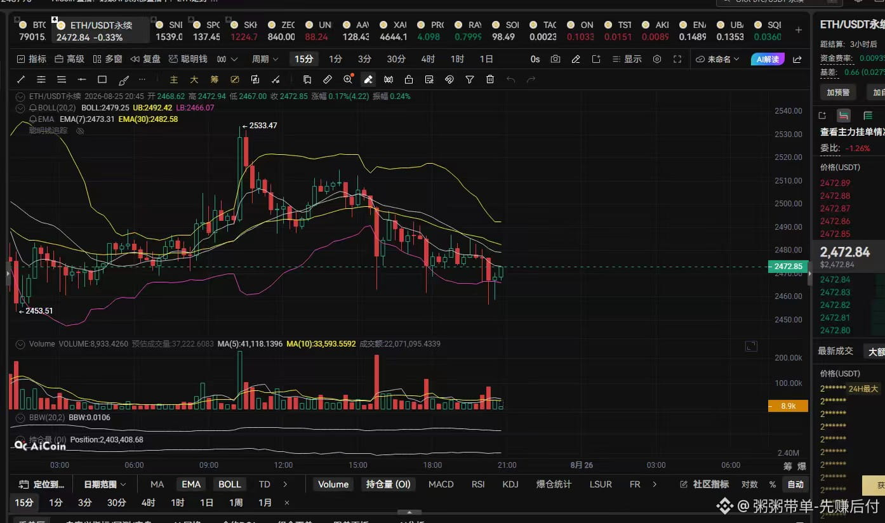Toggle the 大 overlay button

tap(194, 80)
